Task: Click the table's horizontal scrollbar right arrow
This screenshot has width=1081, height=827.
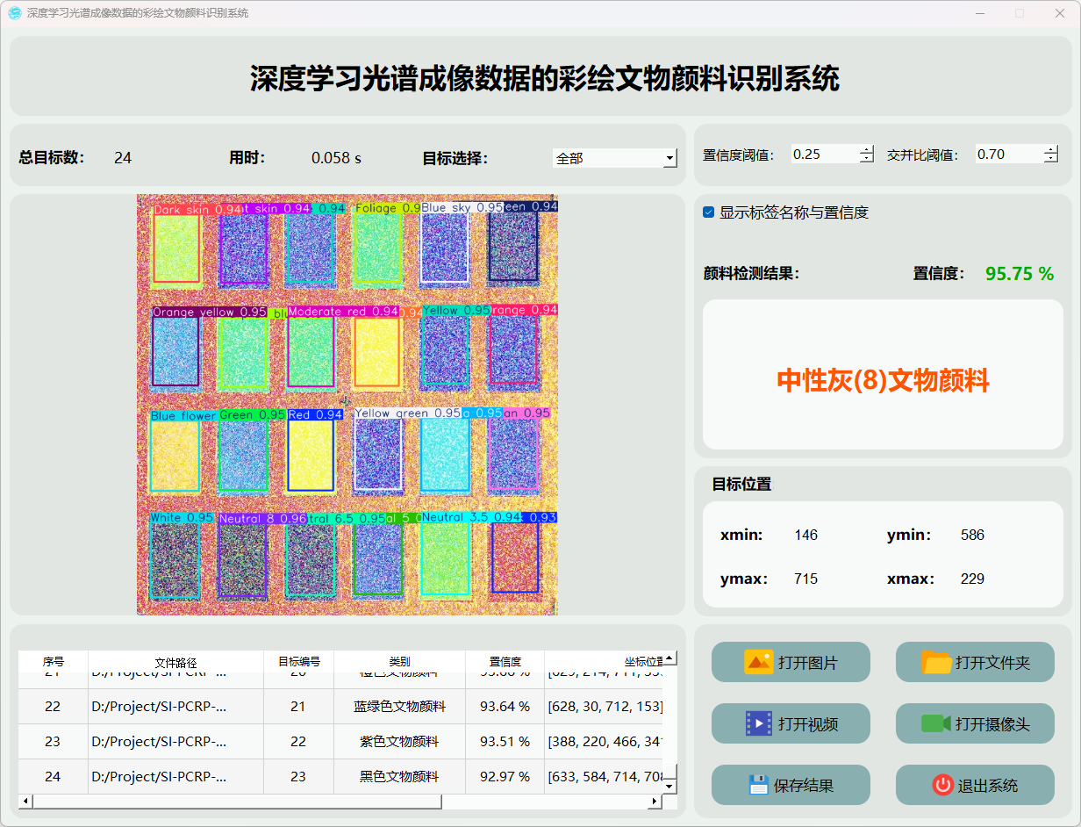Action: 654,802
